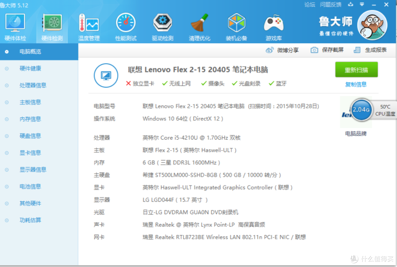Click 生成报表 generate report label
This screenshot has width=397, height=267.
click(x=376, y=50)
